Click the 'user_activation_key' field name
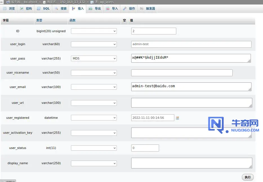Image resolution: width=263 pixels, height=182 pixels. pos(18,133)
